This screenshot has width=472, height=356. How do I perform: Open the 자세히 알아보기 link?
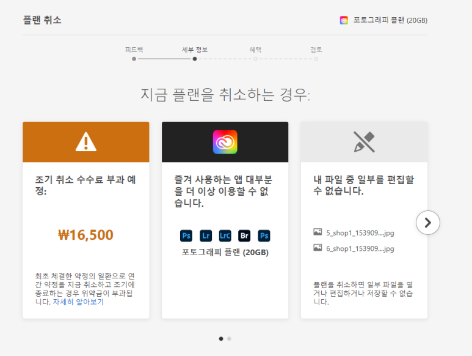[x=78, y=302]
